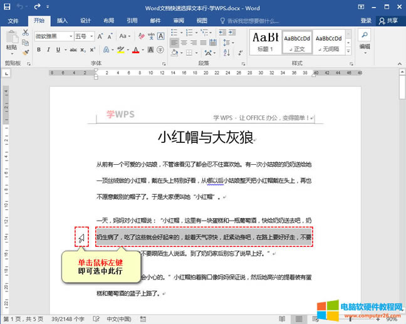Viewport: 406px width, 324px height.
Task: Toggle Italic formatting
Action: [x=48, y=50]
